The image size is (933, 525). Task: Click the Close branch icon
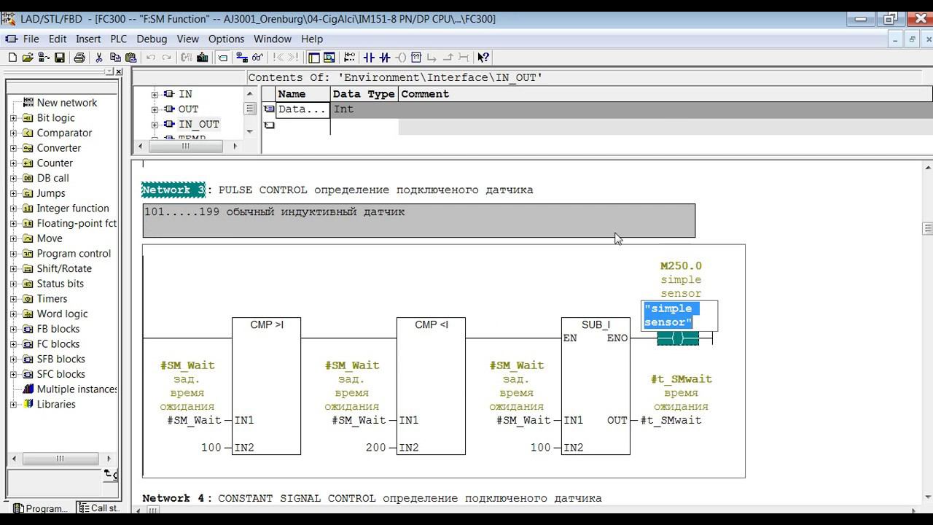pos(448,58)
